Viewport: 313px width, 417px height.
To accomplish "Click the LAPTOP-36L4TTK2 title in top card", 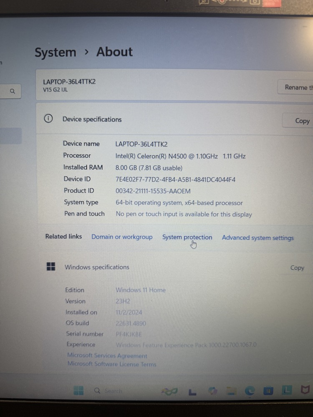I will [69, 82].
